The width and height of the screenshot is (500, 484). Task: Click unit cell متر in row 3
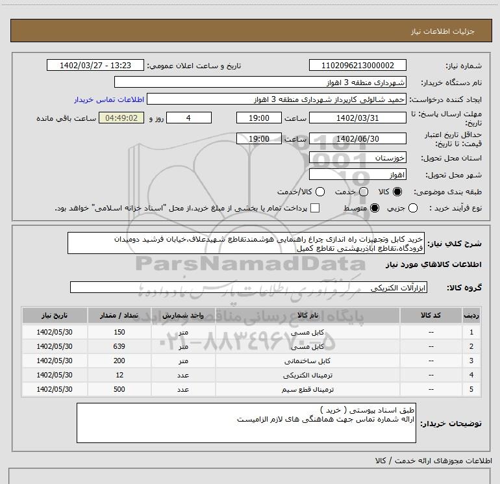(183, 361)
